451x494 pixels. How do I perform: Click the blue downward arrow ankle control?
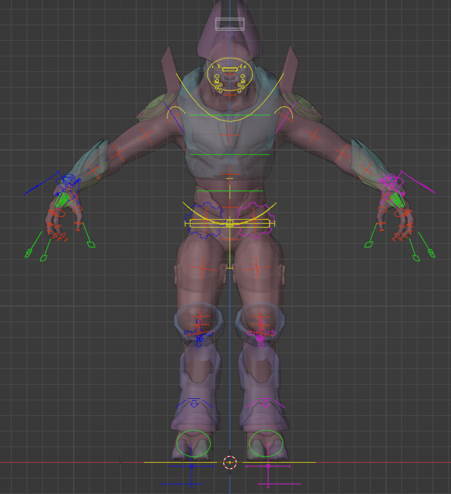pyautogui.click(x=194, y=403)
